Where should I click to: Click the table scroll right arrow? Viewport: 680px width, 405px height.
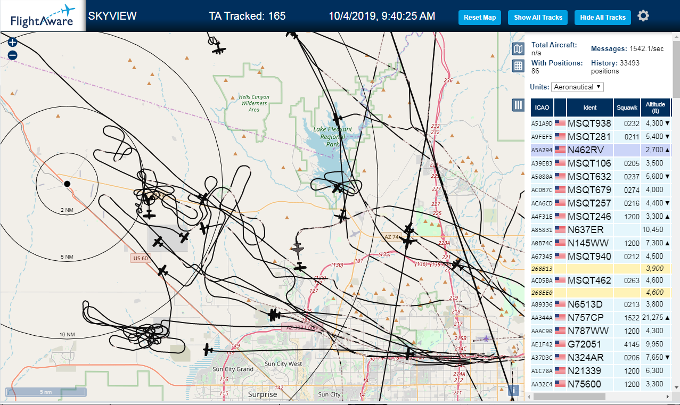pos(668,397)
